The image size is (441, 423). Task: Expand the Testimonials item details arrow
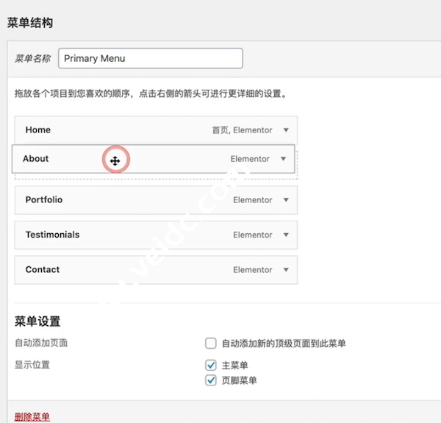[x=286, y=235]
